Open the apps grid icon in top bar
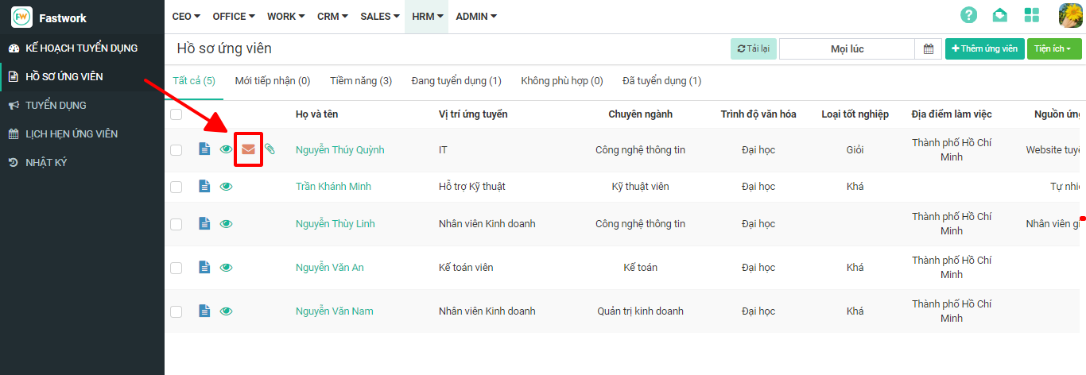 tap(1032, 15)
